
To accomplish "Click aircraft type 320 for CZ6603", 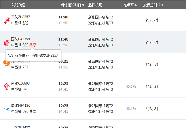I will [25, 89].
